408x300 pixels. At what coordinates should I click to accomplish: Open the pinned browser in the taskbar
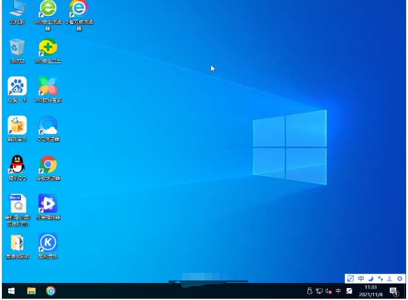coord(51,291)
